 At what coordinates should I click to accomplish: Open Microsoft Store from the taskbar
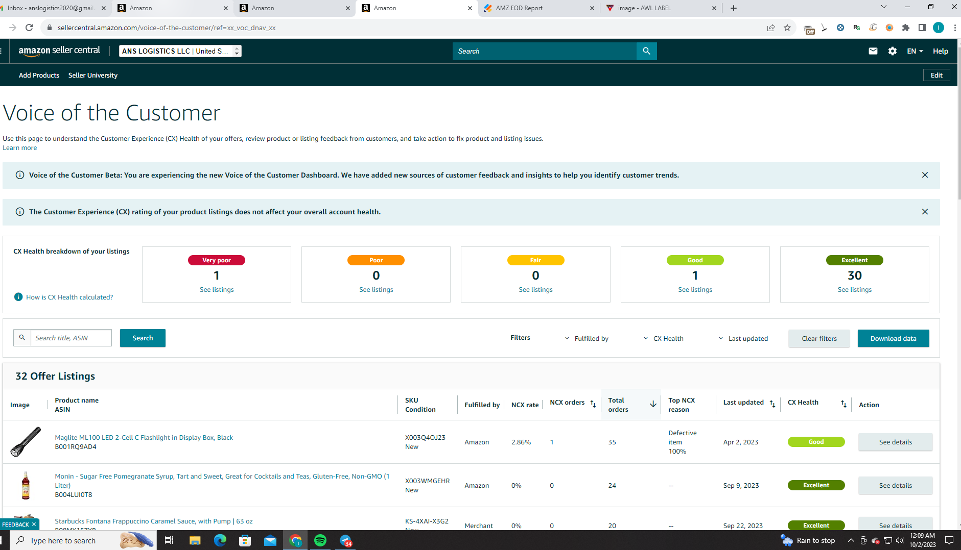pyautogui.click(x=245, y=540)
